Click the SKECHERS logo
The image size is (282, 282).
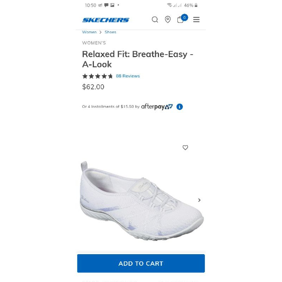coord(106,20)
